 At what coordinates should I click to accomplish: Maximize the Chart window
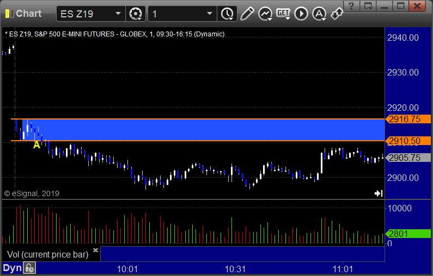[x=400, y=5]
